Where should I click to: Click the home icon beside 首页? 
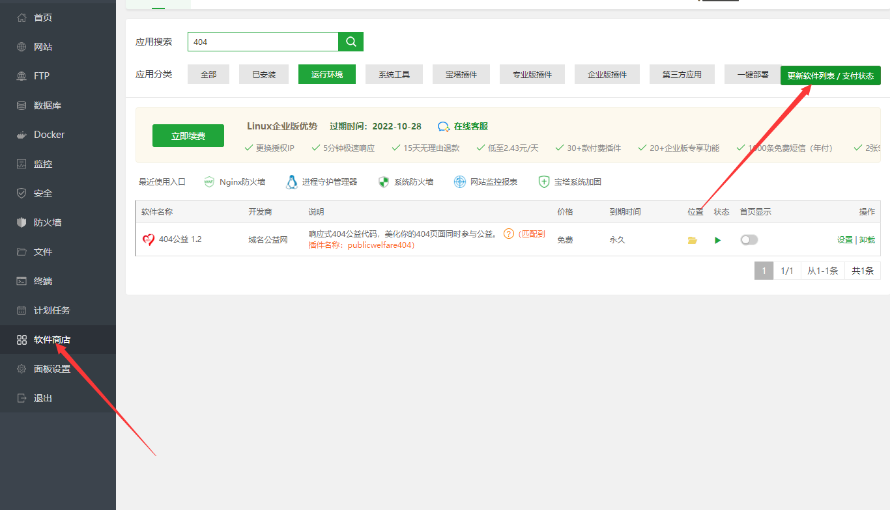[x=22, y=18]
